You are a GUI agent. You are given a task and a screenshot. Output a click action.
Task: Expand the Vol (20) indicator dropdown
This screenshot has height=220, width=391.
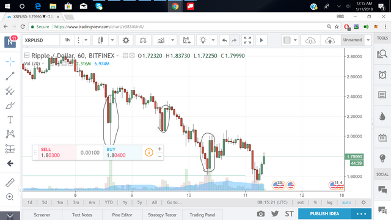pos(43,64)
